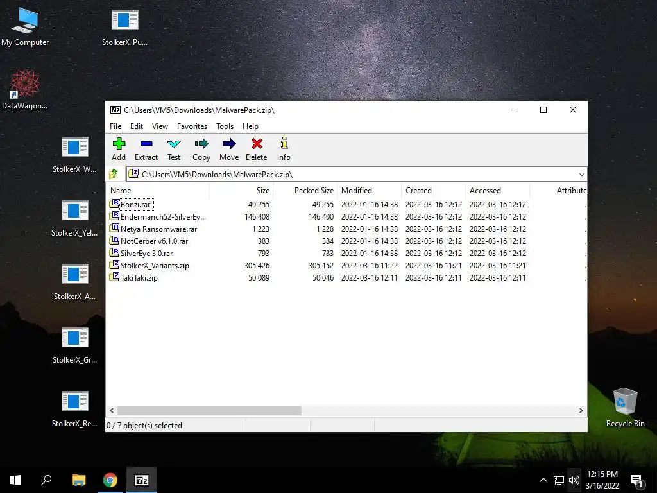
Task: Click Netya Ransomware.rar file name
Action: 159,229
